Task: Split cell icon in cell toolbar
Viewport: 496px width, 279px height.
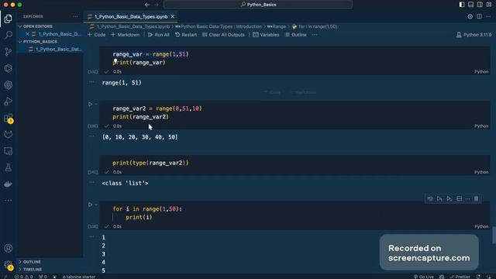Action: 460,198
